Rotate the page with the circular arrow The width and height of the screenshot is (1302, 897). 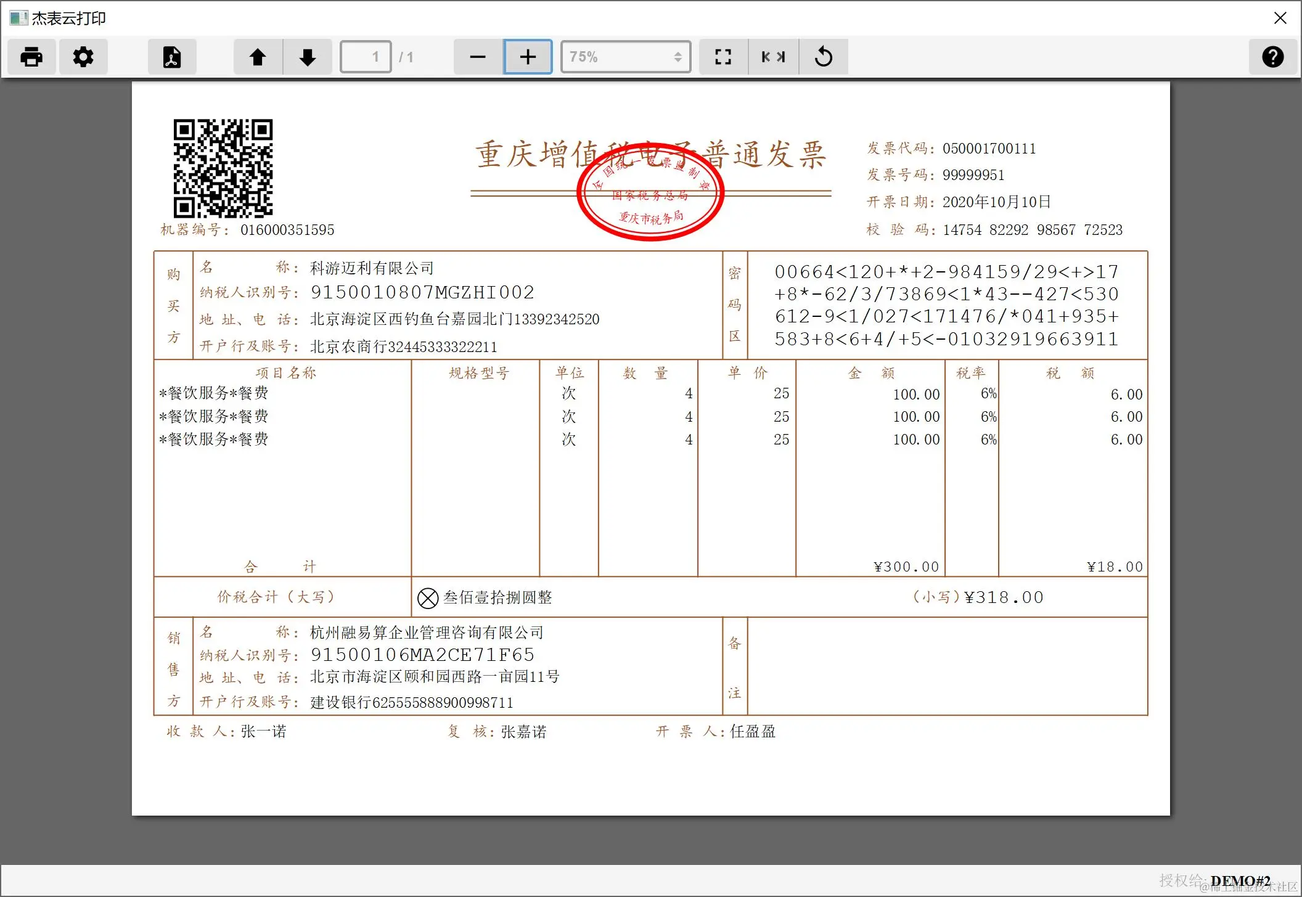pyautogui.click(x=824, y=57)
